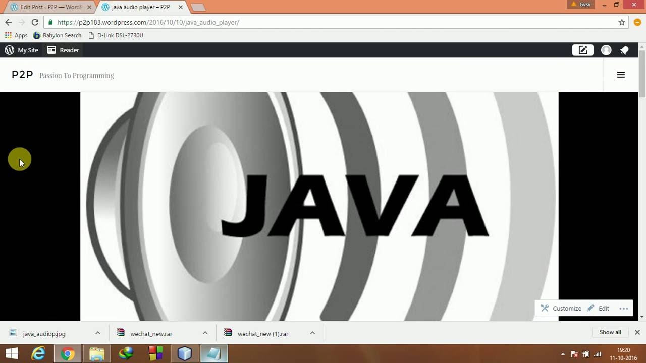The image size is (646, 363).
Task: Open WordPress notifications bell
Action: coord(624,50)
